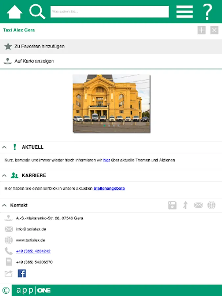Image resolution: width=222 pixels, height=296 pixels.
Task: Collapse the KARRIERE section chevron
Action: pos(4,176)
